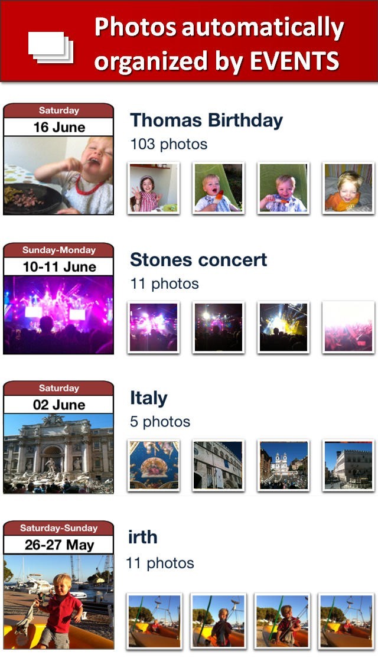Open the Thomas Birthday event title
Screen dimensions: 378x671
coord(206,120)
